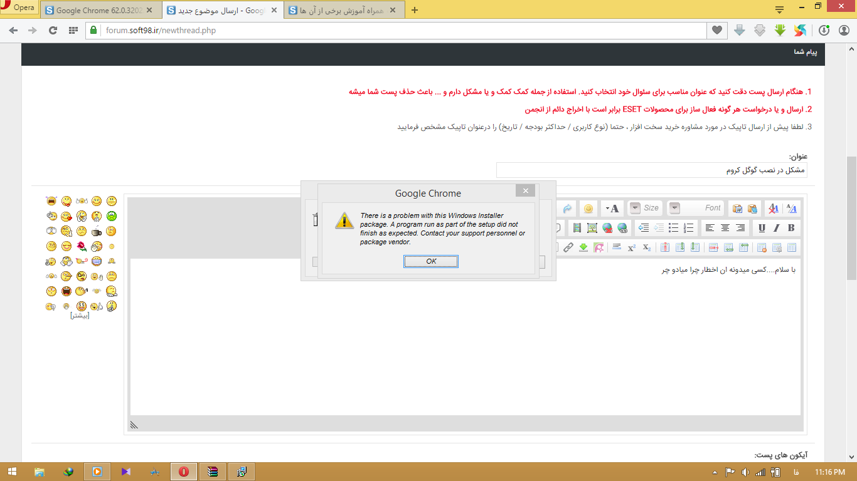This screenshot has width=857, height=481.
Task: Close the Google Chrome installer error dialog
Action: [525, 190]
